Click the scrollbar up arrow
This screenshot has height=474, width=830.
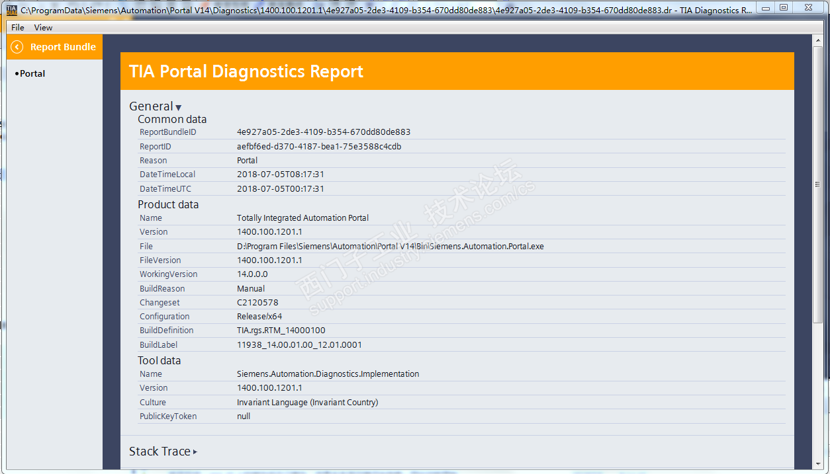(x=817, y=40)
